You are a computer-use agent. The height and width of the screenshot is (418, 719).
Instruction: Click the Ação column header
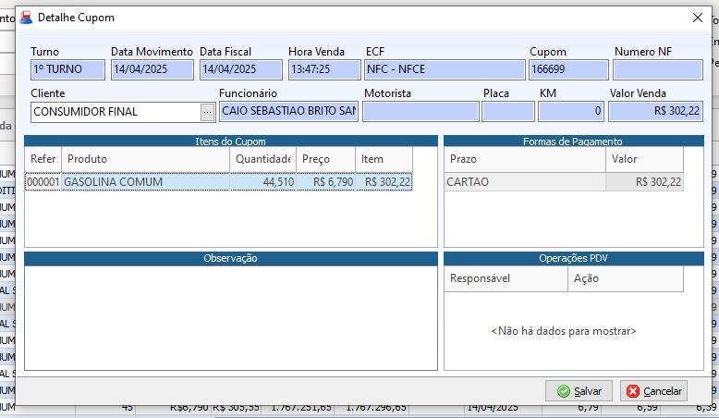click(x=625, y=278)
